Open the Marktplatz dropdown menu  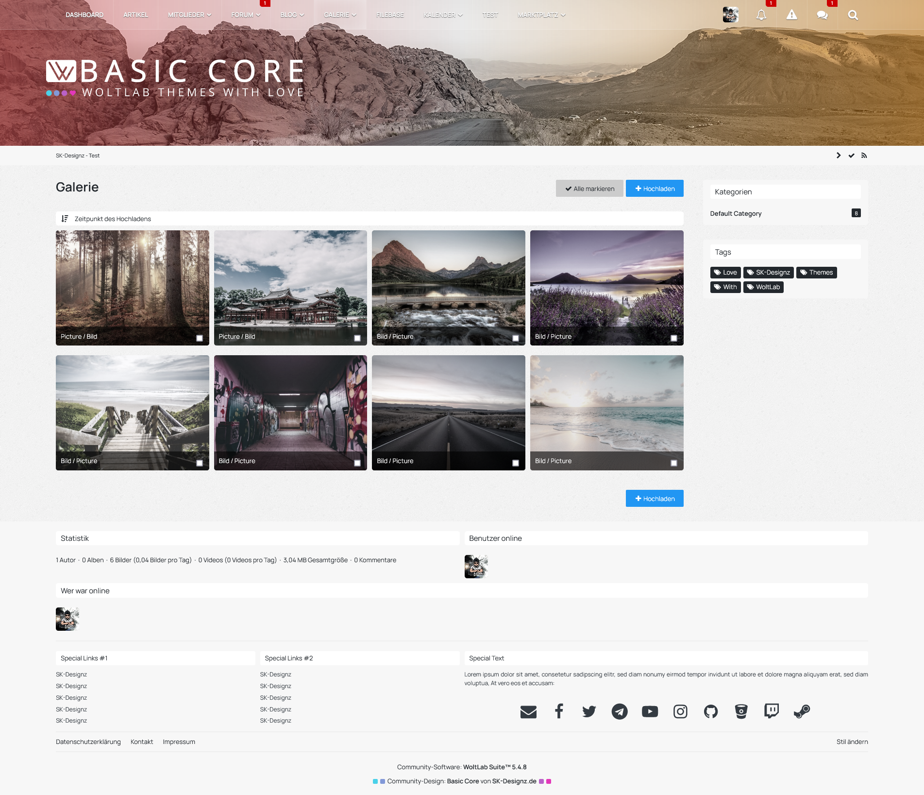click(541, 15)
